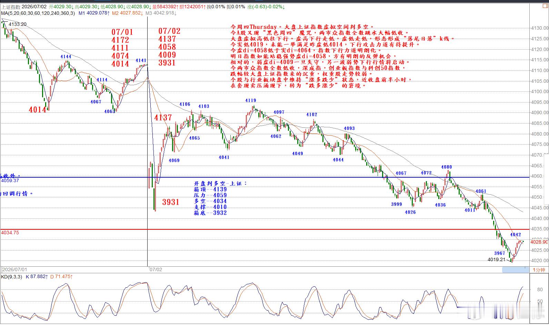
Task: Click the 多空--4034 line
Action: (x=210, y=201)
